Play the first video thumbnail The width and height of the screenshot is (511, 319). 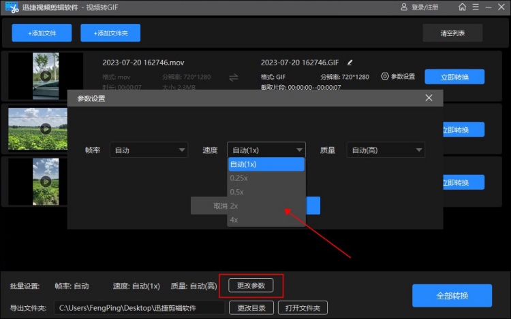46,76
